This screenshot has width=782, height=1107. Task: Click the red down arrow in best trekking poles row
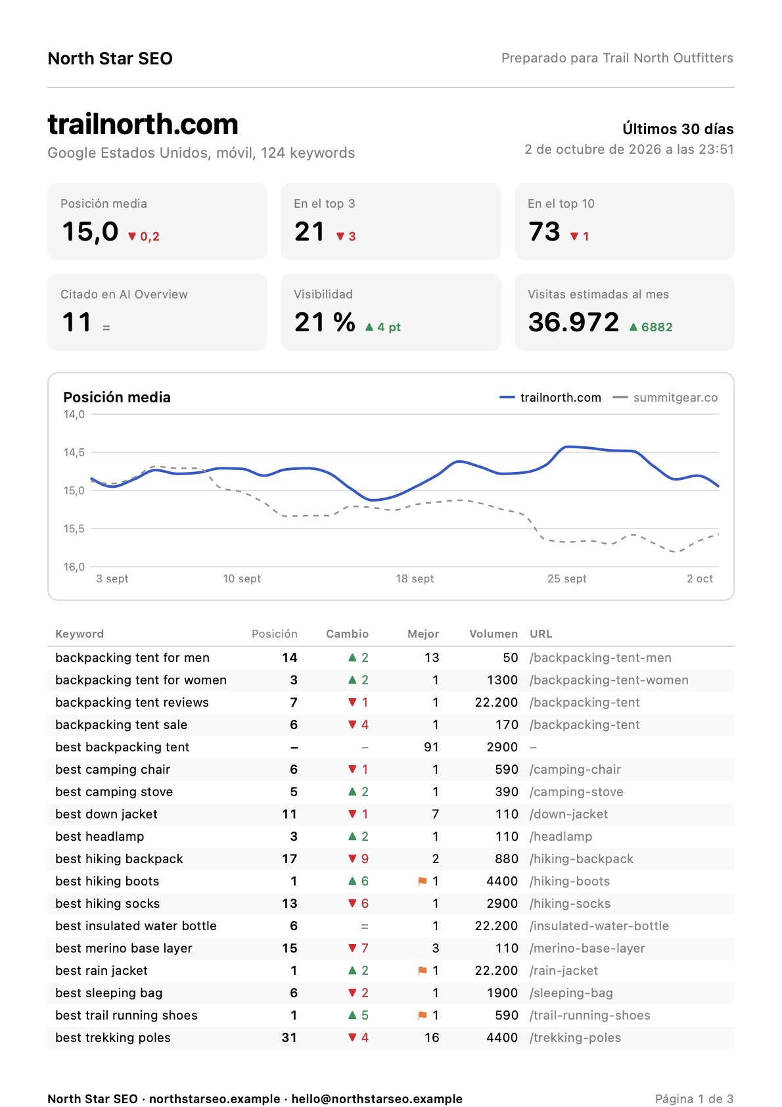coord(352,1038)
